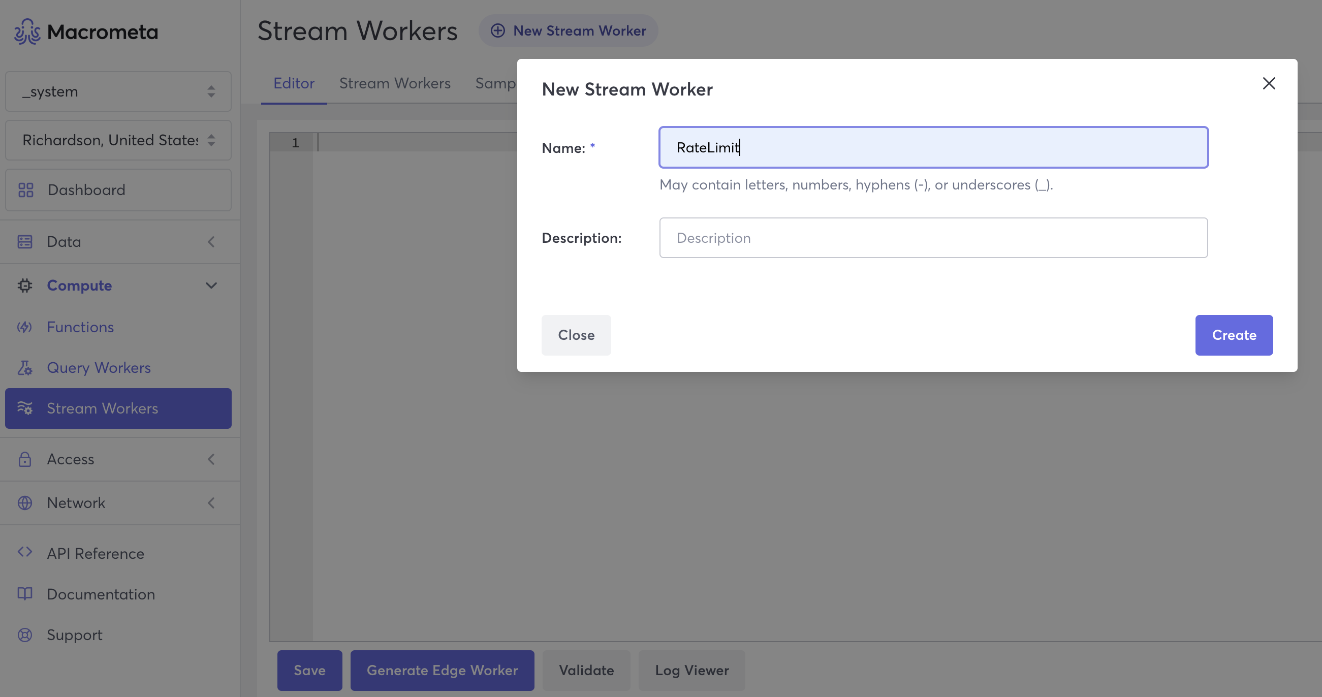Screen dimensions: 1322x697
Task: Expand the Data menu section
Action: 211,242
